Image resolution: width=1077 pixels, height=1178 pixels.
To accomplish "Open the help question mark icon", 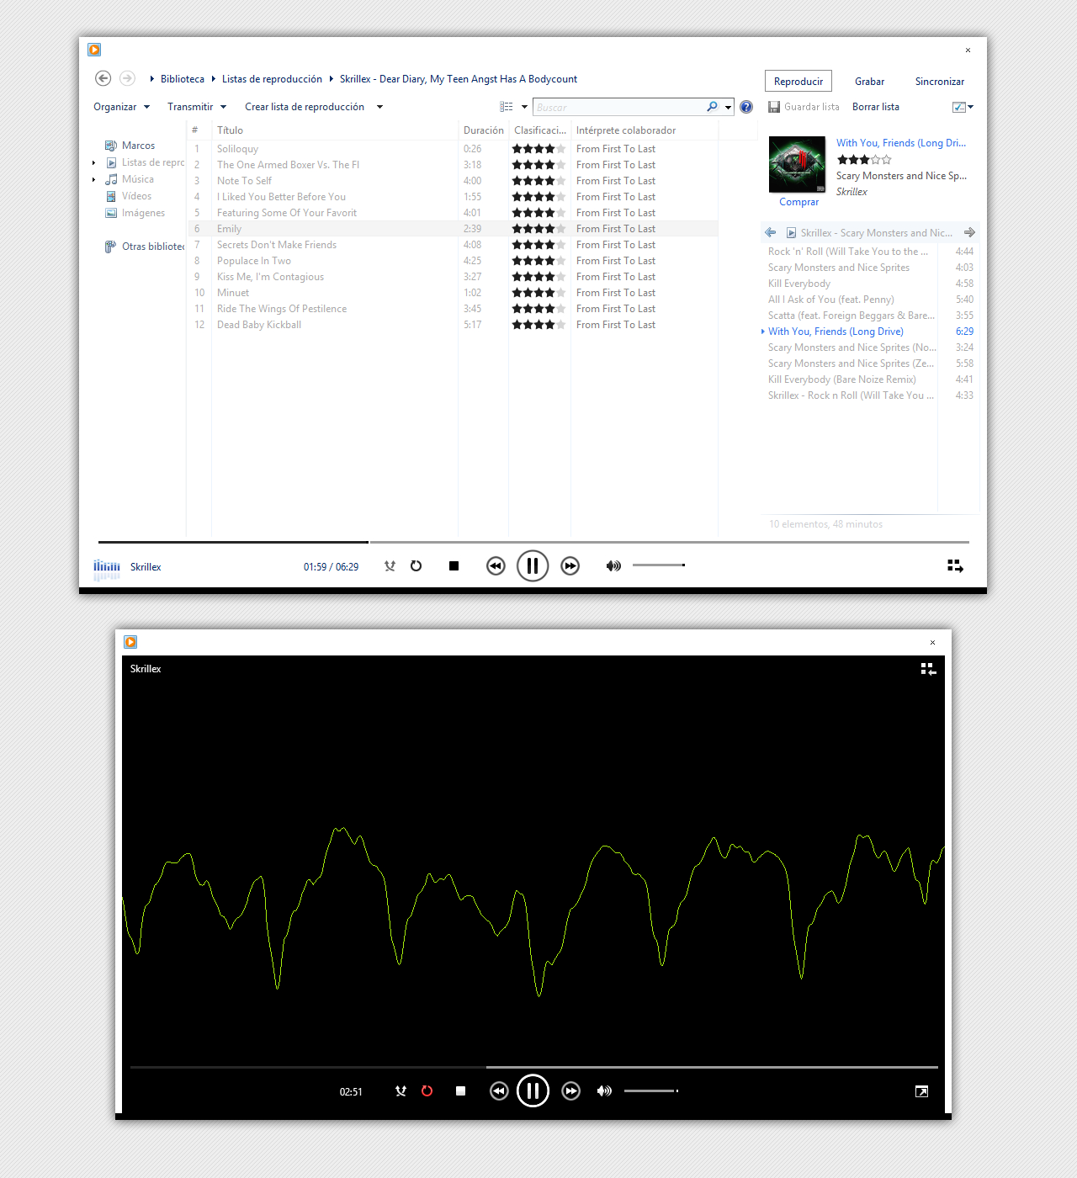I will click(x=746, y=107).
